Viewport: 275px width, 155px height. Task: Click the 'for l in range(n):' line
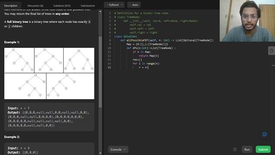[x=147, y=63]
